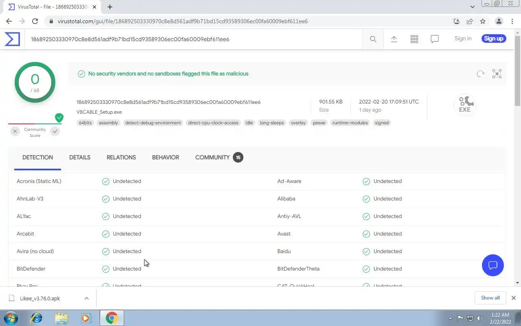Close the VirusTotal browser tab
The width and height of the screenshot is (521, 326).
[94, 7]
